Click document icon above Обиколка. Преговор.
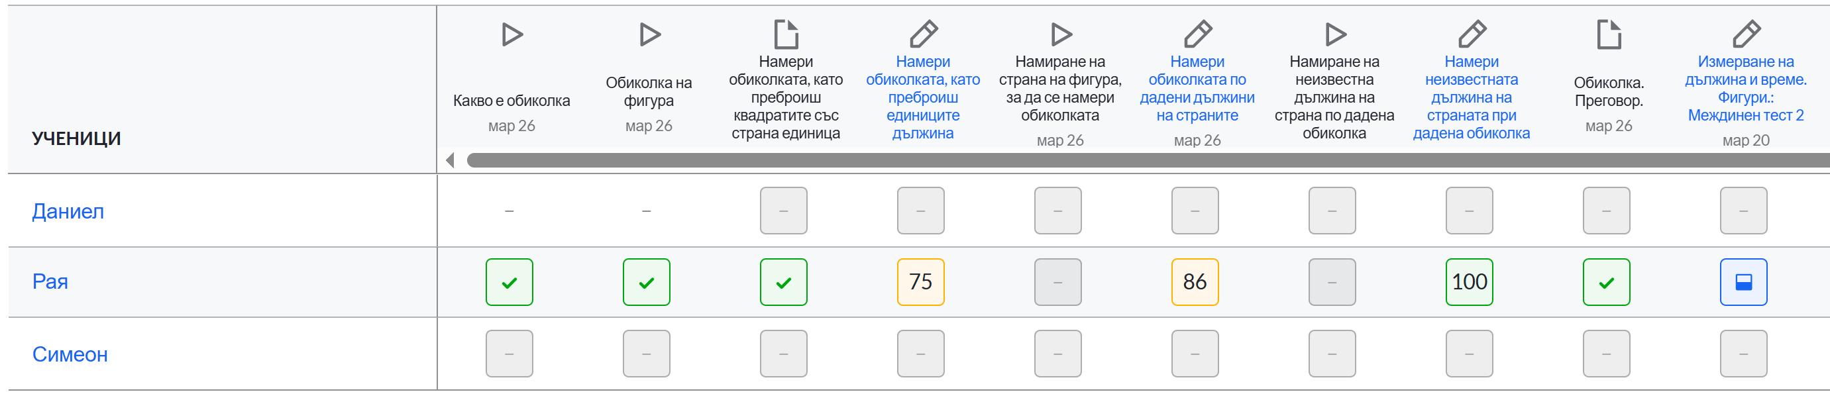This screenshot has height=394, width=1830. coord(1609,34)
